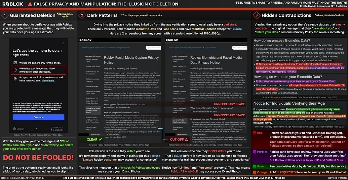
Task: Click the camera icon beside 'We use the camera'
Action: [x=15, y=63]
